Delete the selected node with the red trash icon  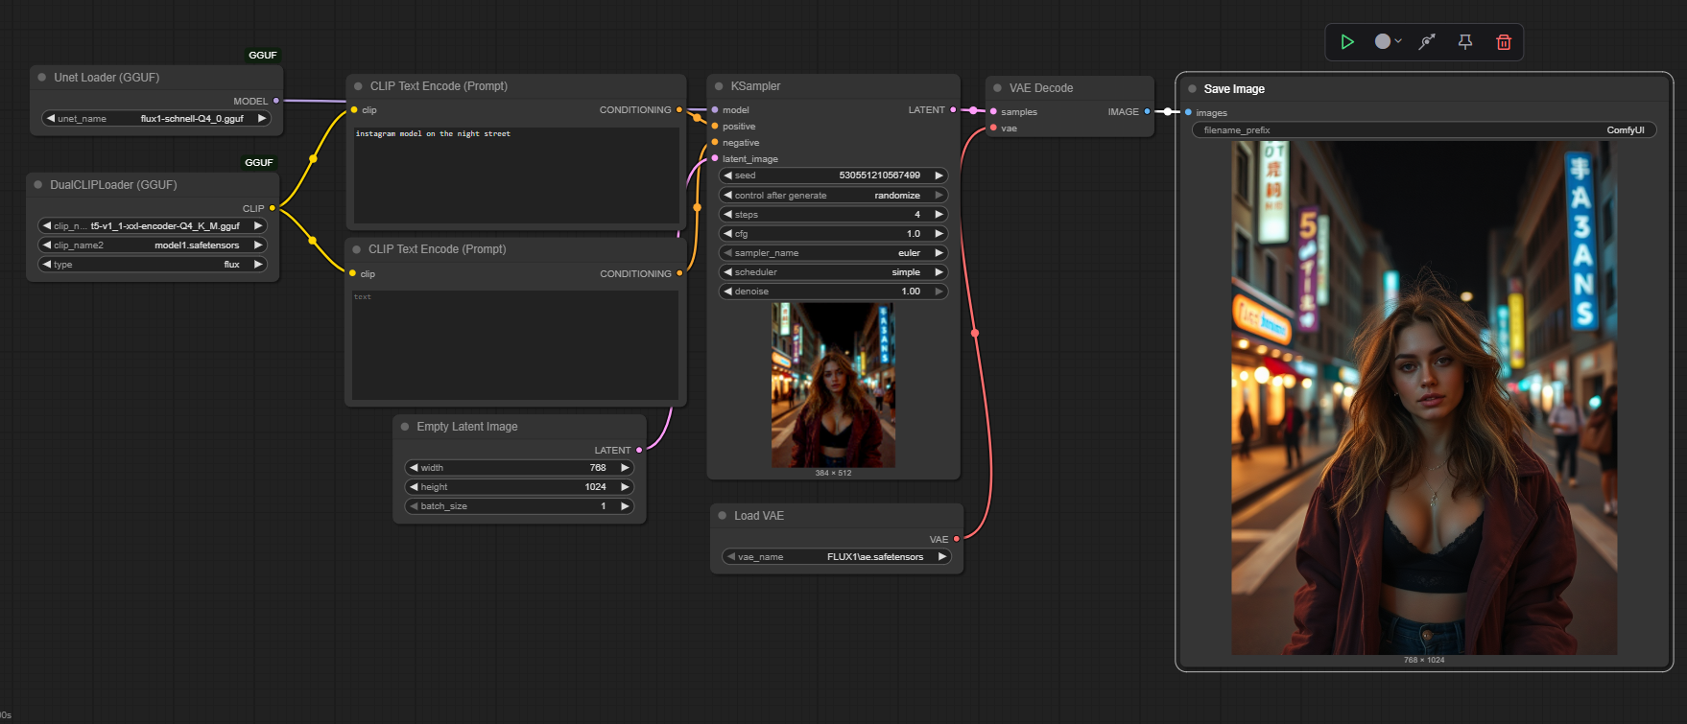pos(1504,42)
